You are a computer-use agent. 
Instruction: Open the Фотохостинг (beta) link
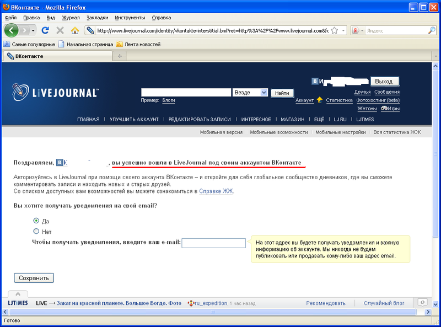[x=378, y=100]
